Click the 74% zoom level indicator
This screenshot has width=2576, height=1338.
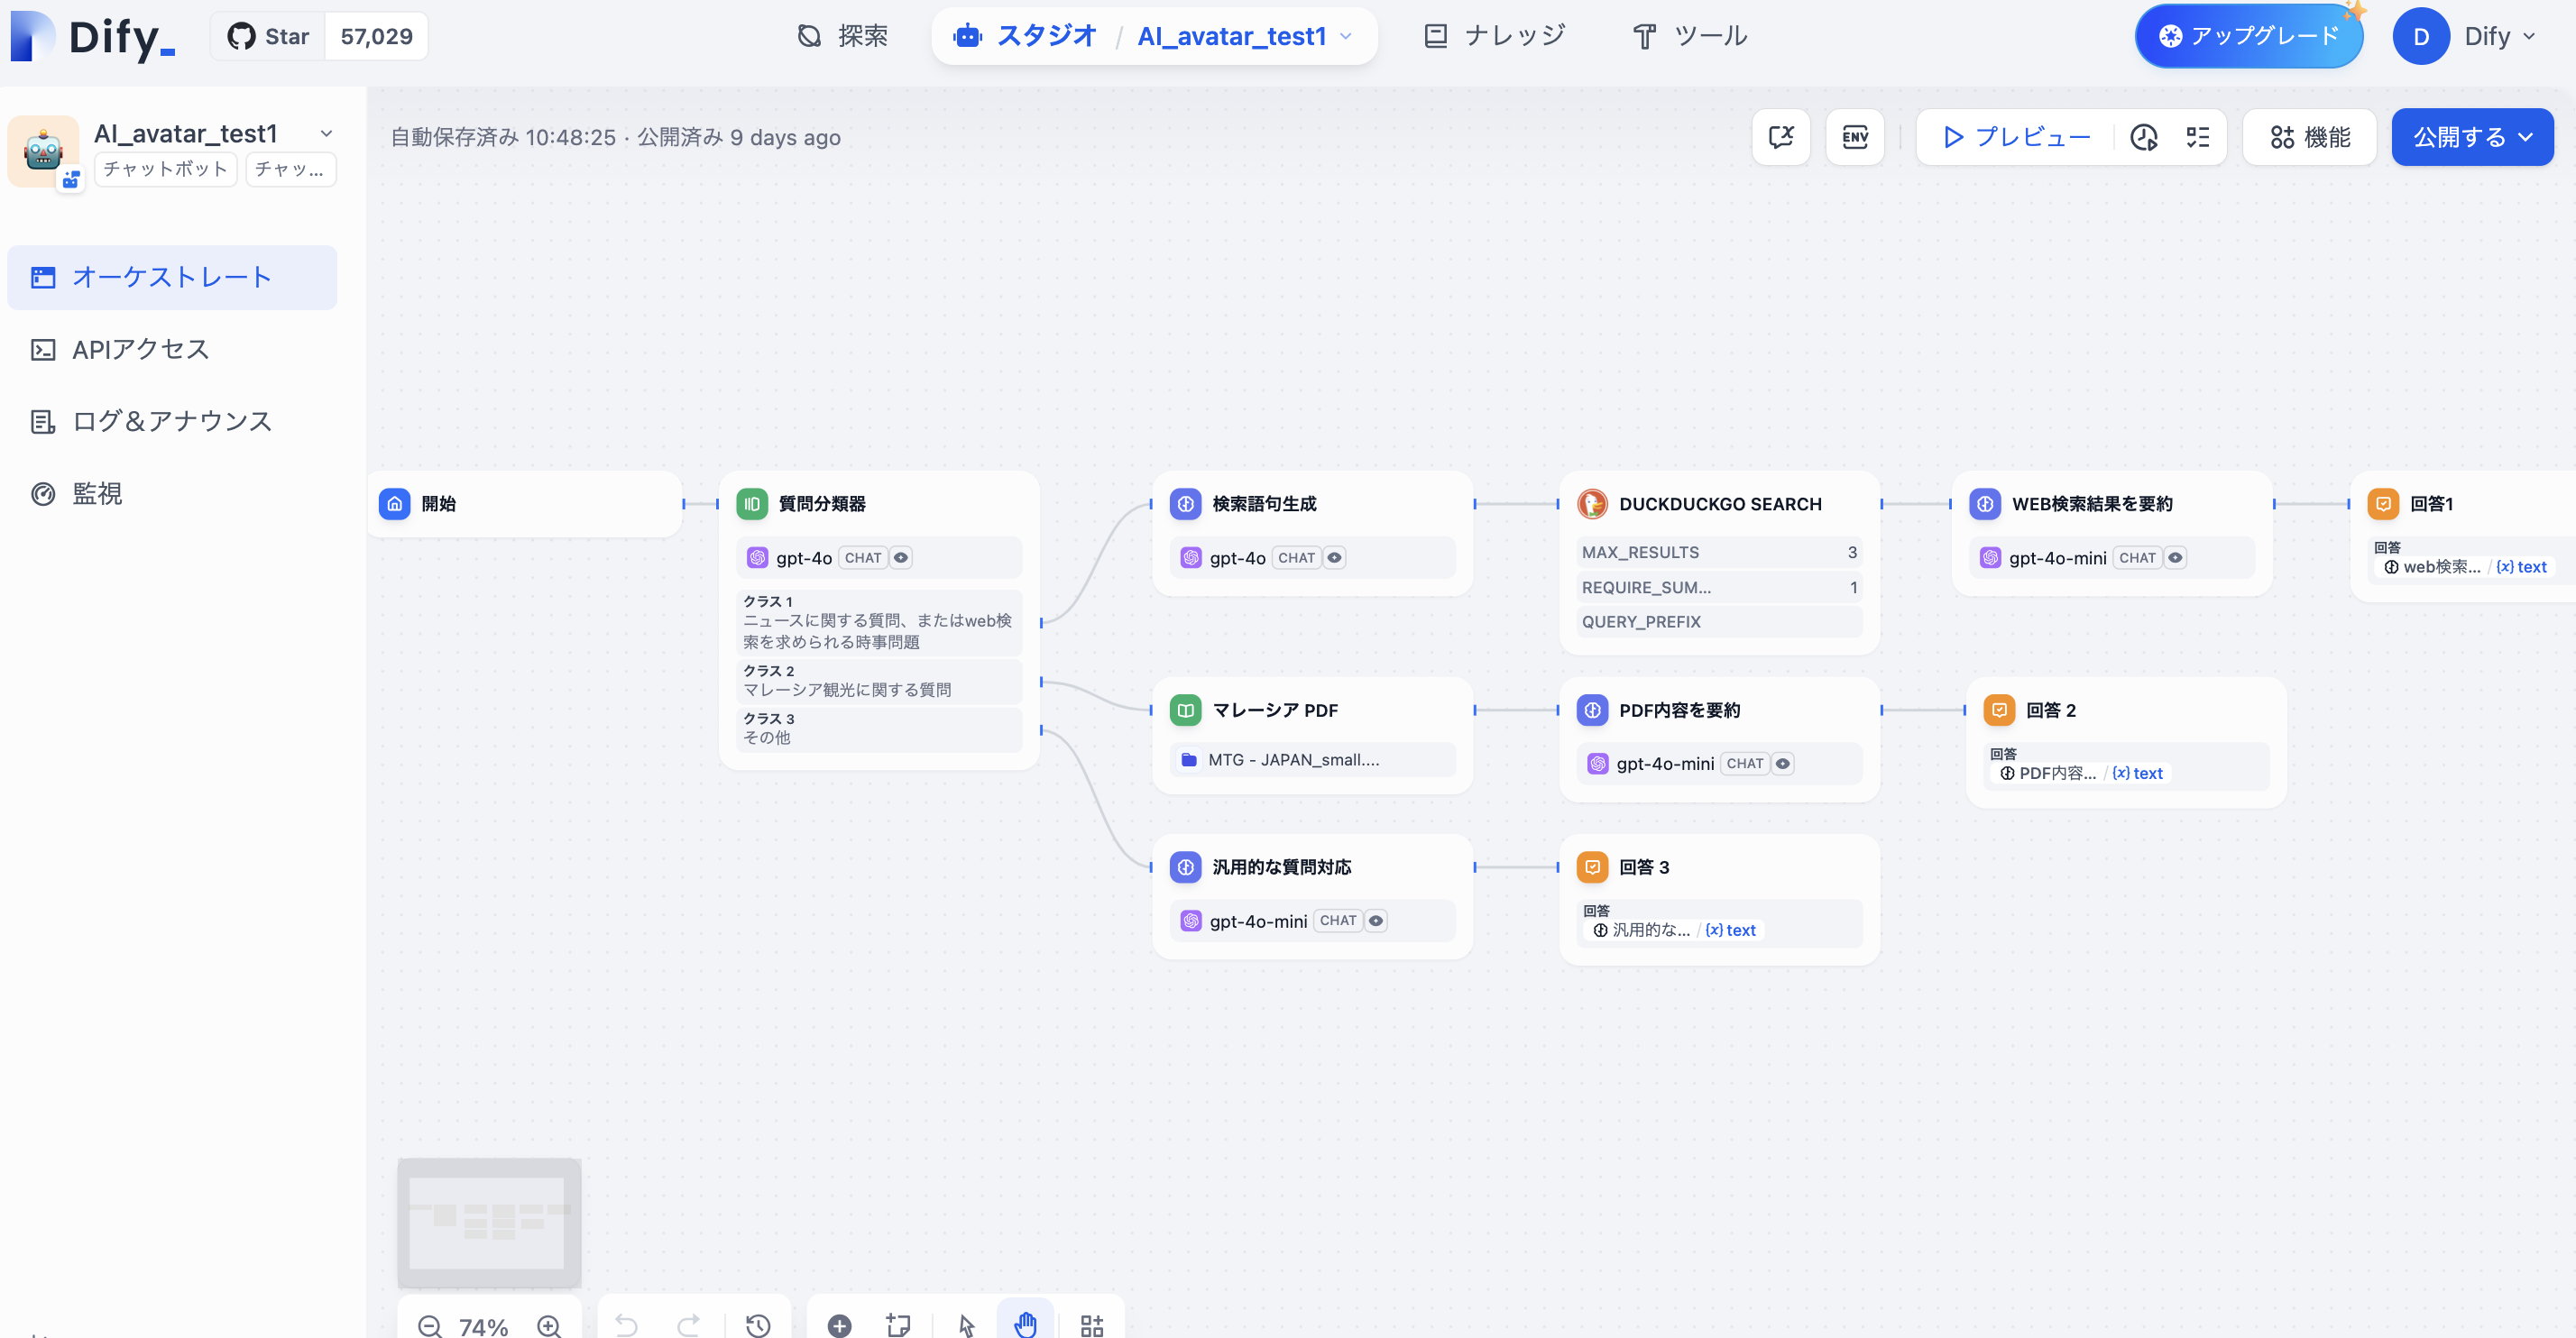(483, 1326)
